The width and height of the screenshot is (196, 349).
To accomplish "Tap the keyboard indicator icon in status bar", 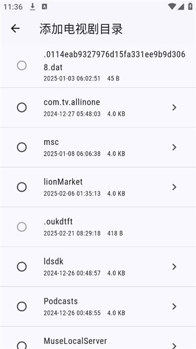I will coord(45,6).
